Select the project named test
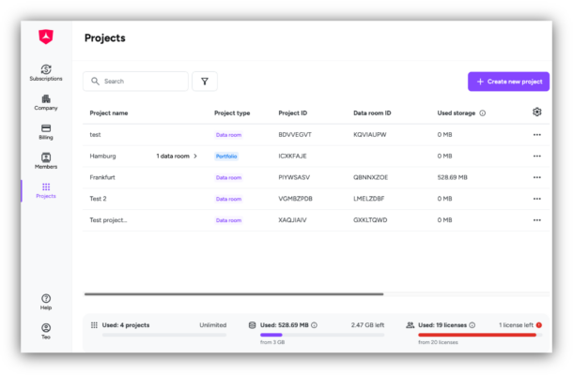The height and width of the screenshot is (375, 573). [x=95, y=135]
